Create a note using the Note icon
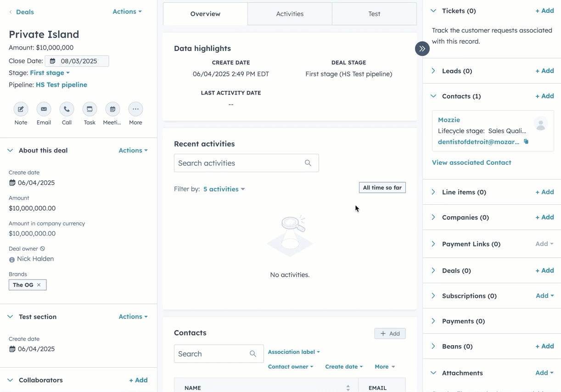Viewport: 561px width, 392px height. click(x=21, y=109)
